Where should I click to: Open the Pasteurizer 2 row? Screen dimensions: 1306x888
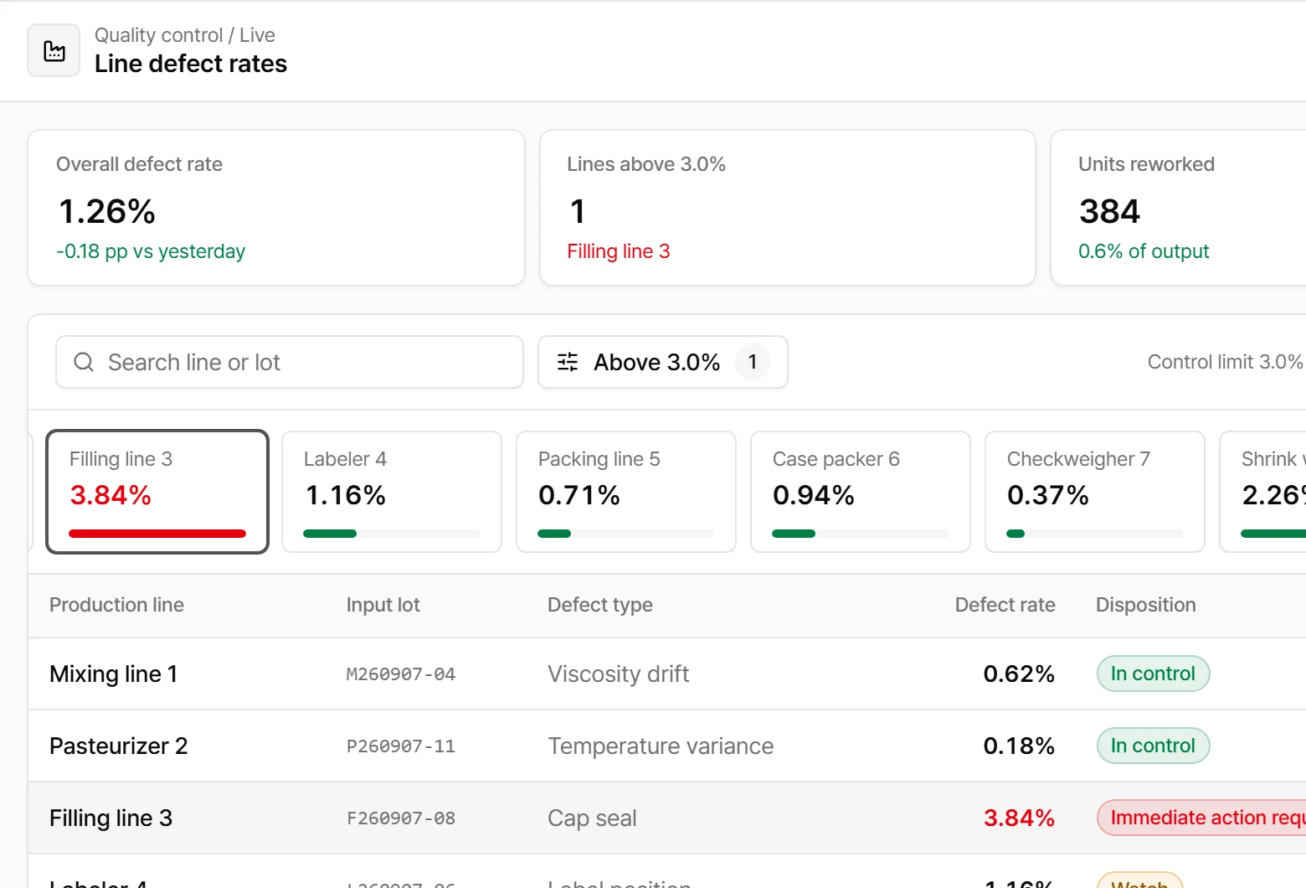[667, 746]
